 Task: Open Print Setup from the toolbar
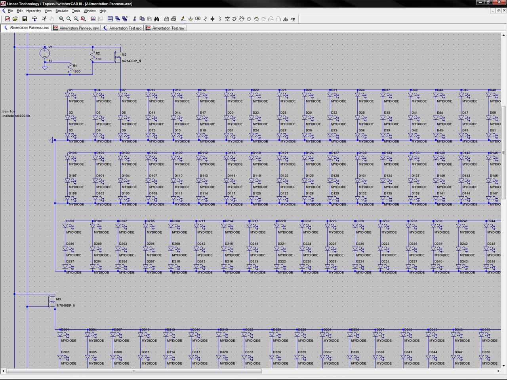pyautogui.click(x=166, y=19)
